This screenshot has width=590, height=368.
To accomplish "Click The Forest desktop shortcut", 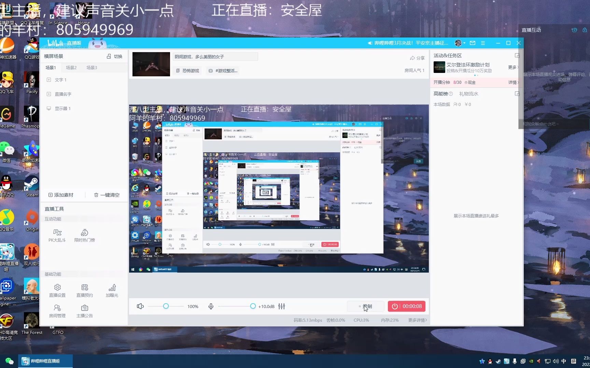I will (32, 324).
